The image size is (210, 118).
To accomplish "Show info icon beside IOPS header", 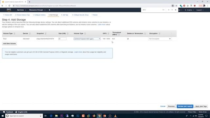I will (108, 33).
